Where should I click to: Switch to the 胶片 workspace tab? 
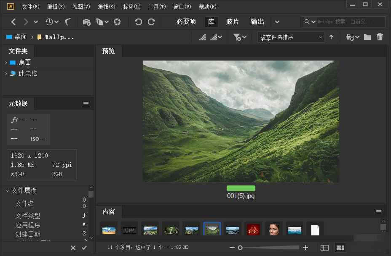point(233,21)
